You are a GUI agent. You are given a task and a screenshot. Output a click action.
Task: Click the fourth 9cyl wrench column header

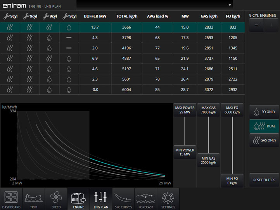coord(69,16)
